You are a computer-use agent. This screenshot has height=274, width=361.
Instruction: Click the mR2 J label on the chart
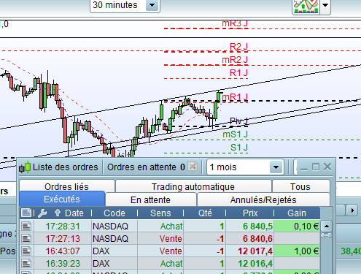pyautogui.click(x=235, y=59)
